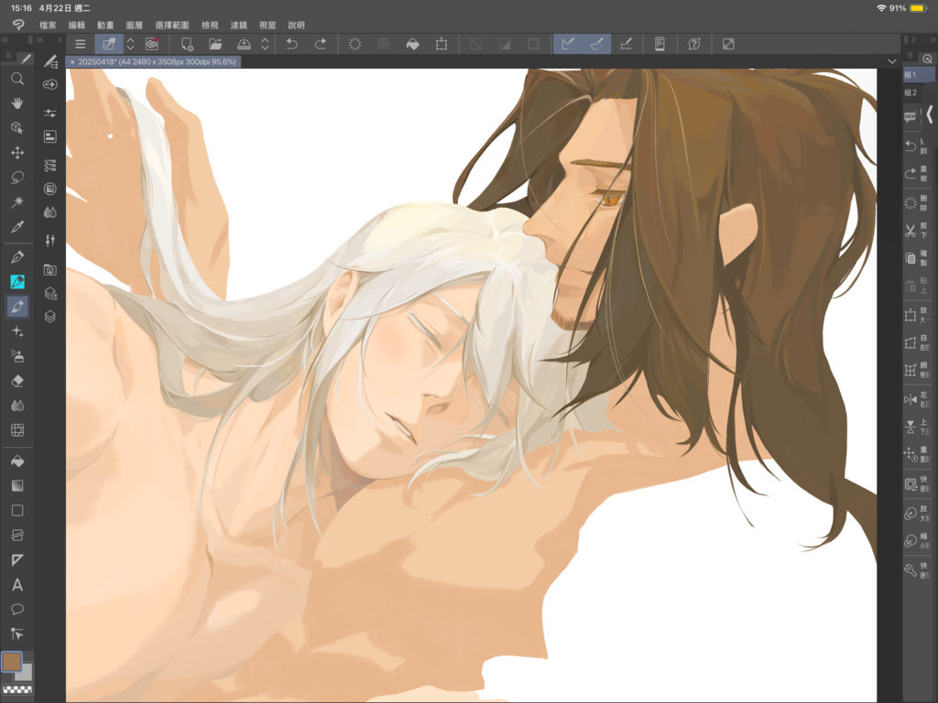Click the fit canvas to screen icon
The width and height of the screenshot is (938, 703).
point(728,44)
